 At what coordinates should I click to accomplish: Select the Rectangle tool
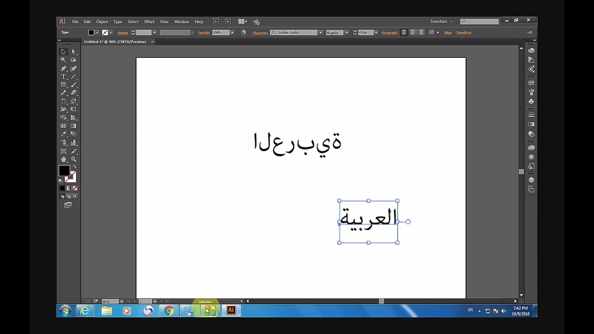(x=64, y=85)
